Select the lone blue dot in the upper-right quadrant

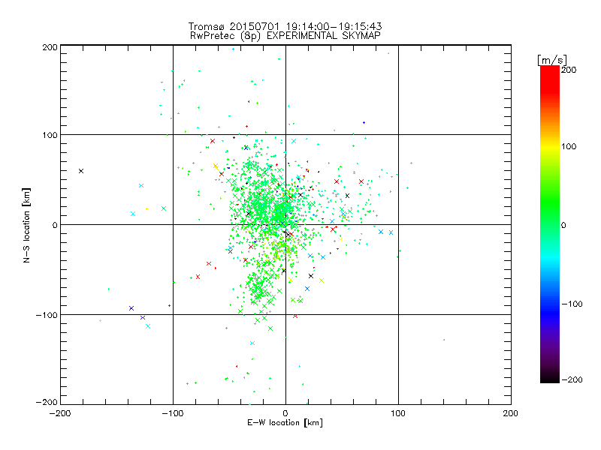click(x=364, y=123)
